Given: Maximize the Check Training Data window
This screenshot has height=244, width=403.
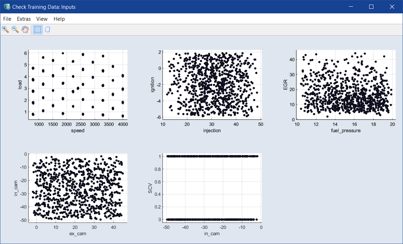Looking at the screenshot, I should point(371,7).
